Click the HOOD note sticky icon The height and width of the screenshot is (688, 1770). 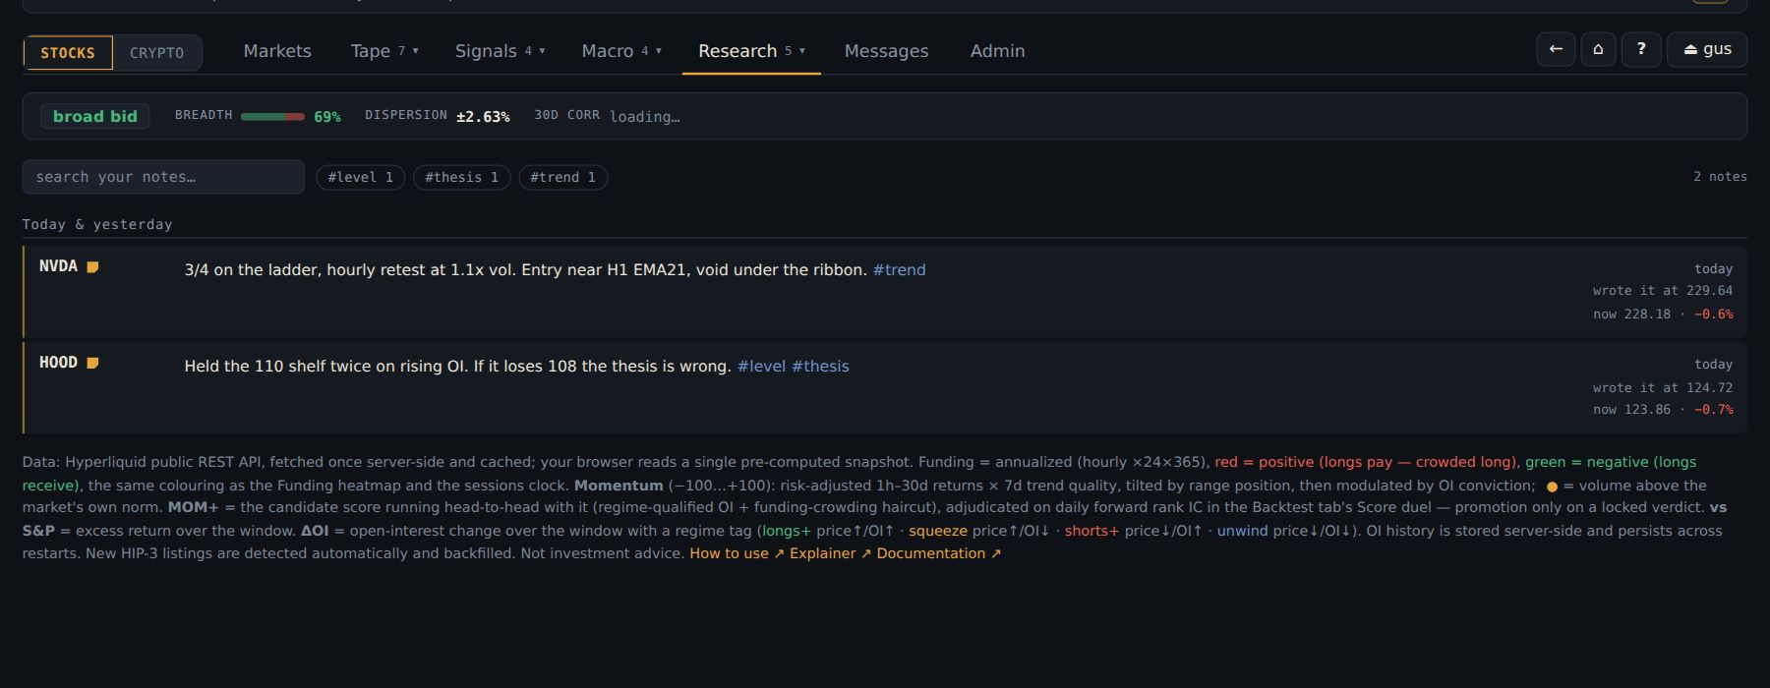coord(92,363)
